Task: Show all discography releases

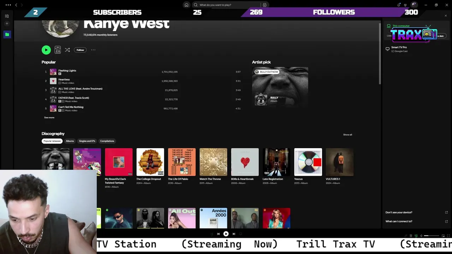Action: 347,135
